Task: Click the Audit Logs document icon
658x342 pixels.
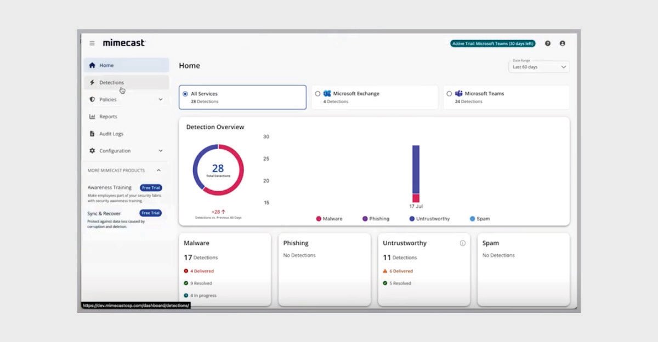Action: (92, 134)
